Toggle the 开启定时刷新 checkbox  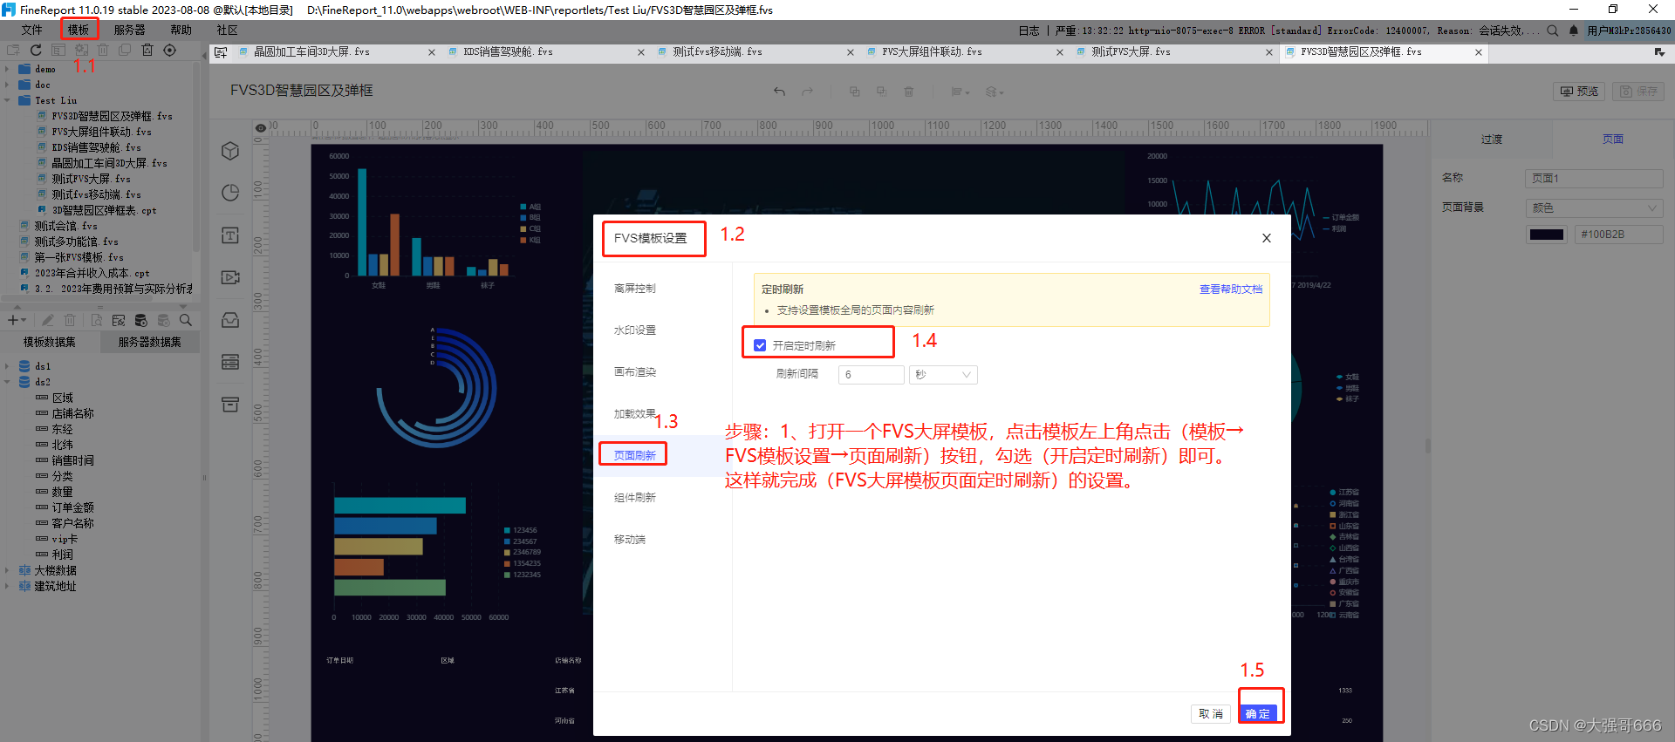[x=760, y=345]
